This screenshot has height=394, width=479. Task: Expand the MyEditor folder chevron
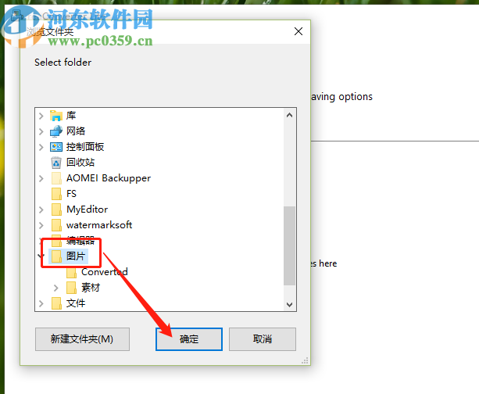41,210
